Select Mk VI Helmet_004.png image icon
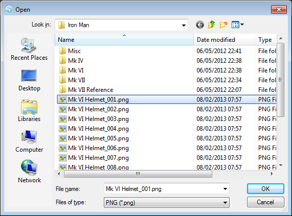 pyautogui.click(x=63, y=129)
